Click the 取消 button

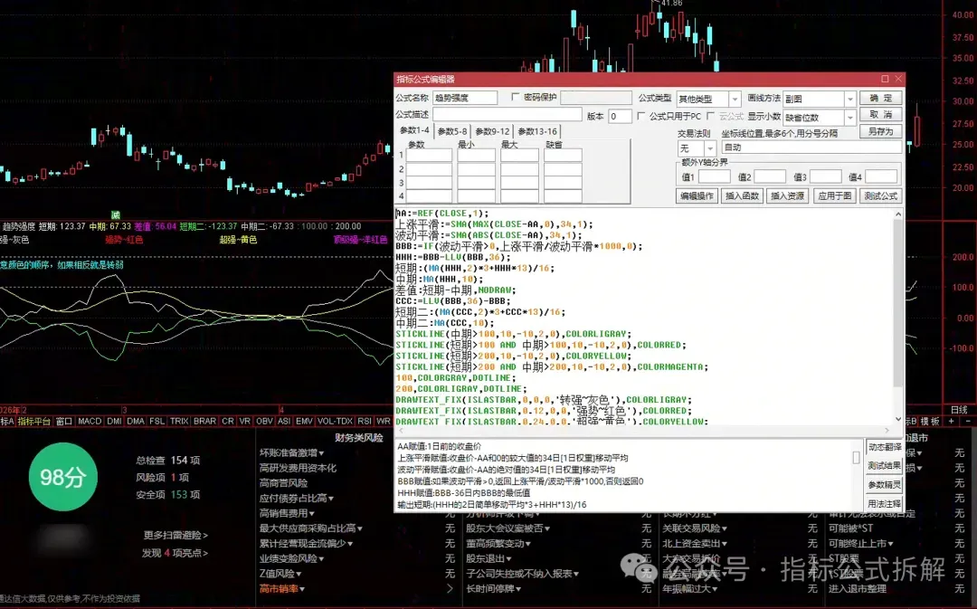point(880,115)
